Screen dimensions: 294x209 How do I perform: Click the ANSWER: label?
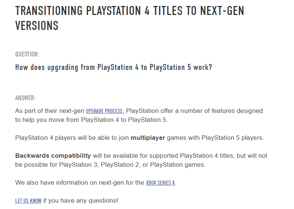pyautogui.click(x=25, y=98)
